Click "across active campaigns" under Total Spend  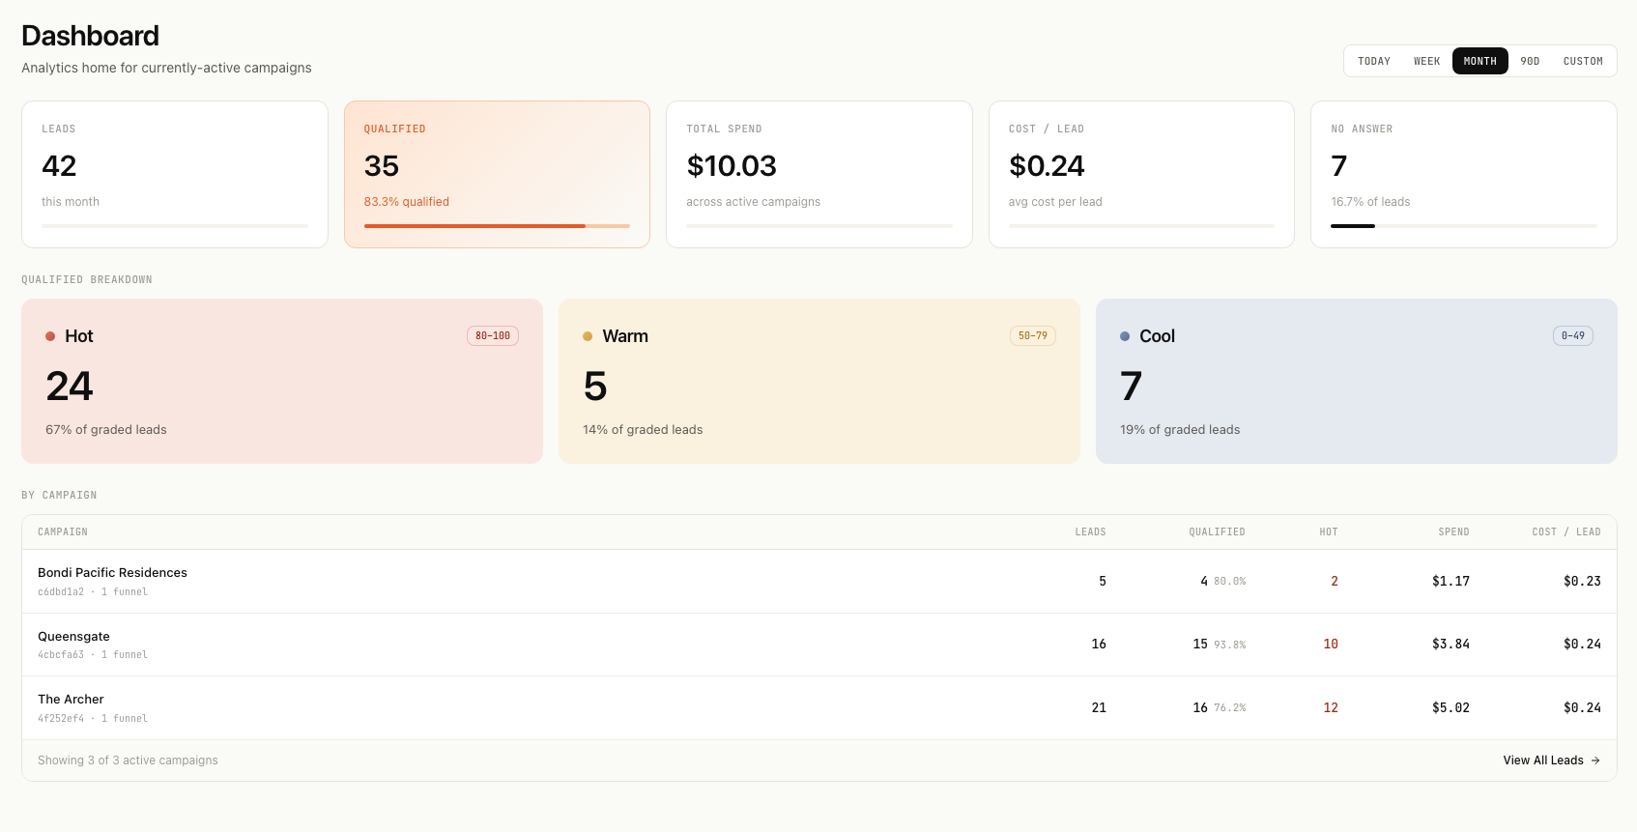[753, 202]
